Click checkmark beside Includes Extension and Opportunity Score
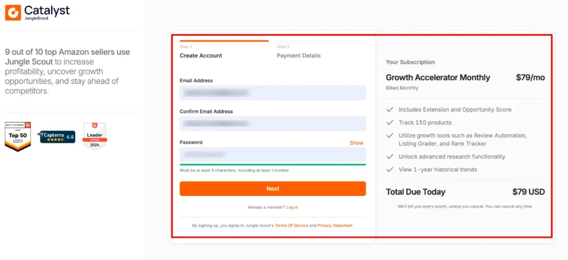568x260 pixels. pyautogui.click(x=390, y=110)
